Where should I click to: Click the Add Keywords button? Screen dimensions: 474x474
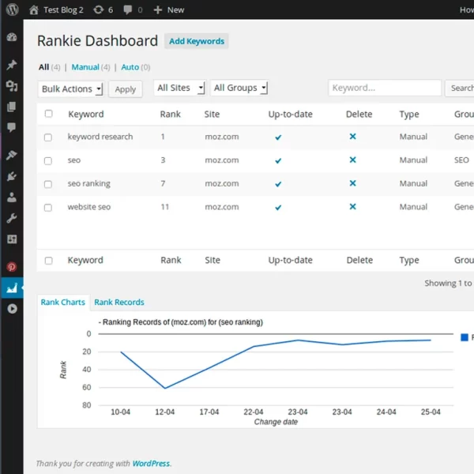click(197, 41)
